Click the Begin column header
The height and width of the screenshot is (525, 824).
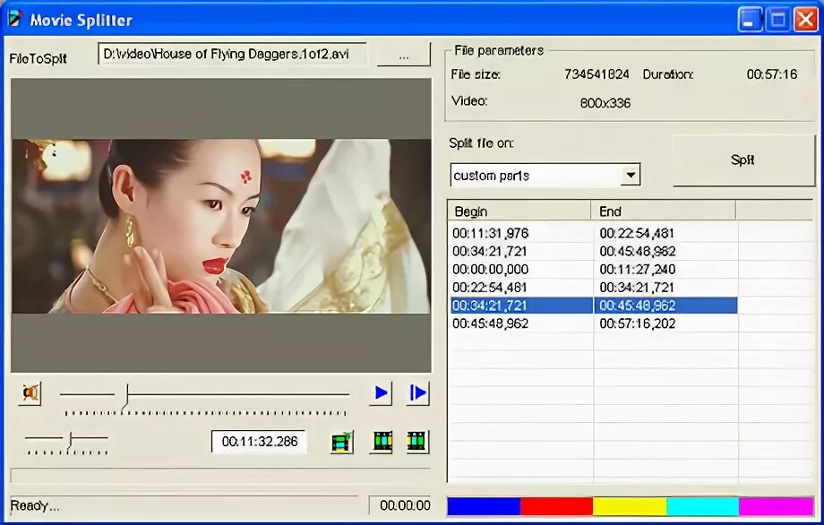[519, 211]
